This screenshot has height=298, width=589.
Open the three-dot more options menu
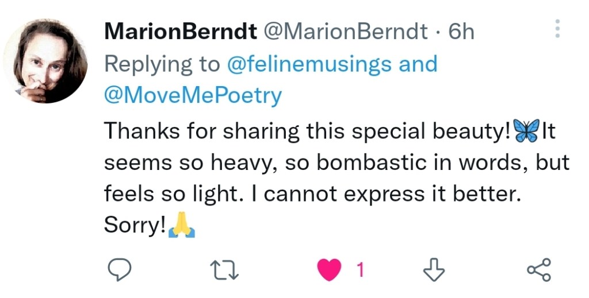coord(557,29)
